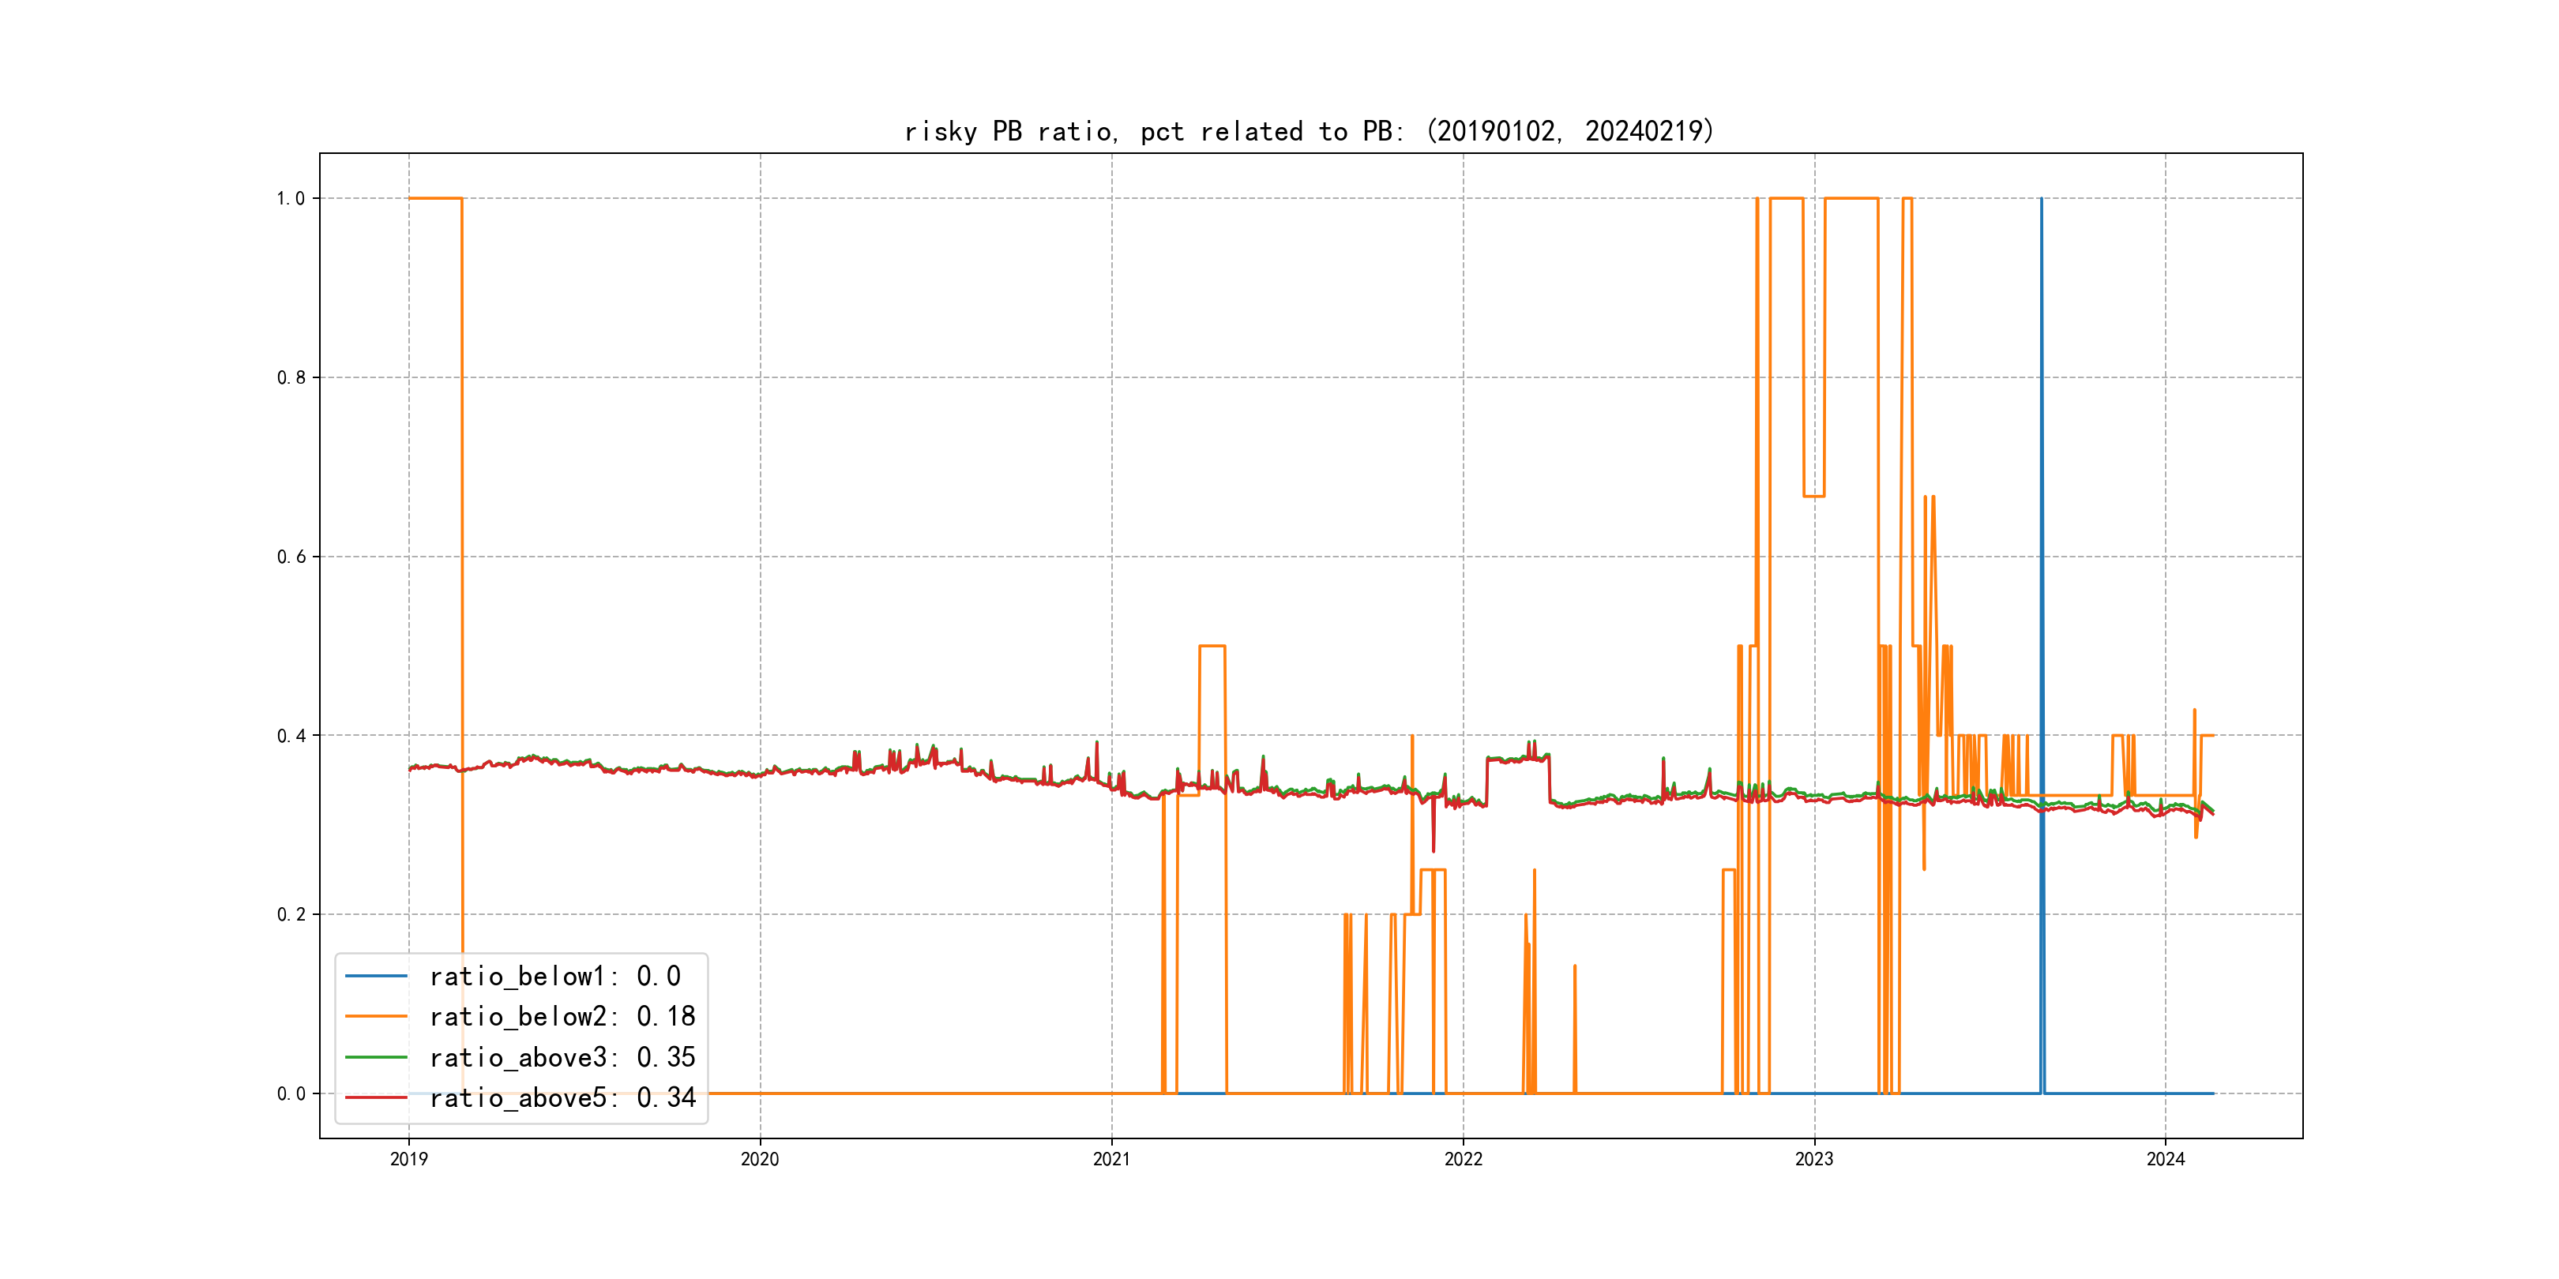2559x1279 pixels.
Task: Click the 1.0 y-axis tick label
Action: (290, 199)
